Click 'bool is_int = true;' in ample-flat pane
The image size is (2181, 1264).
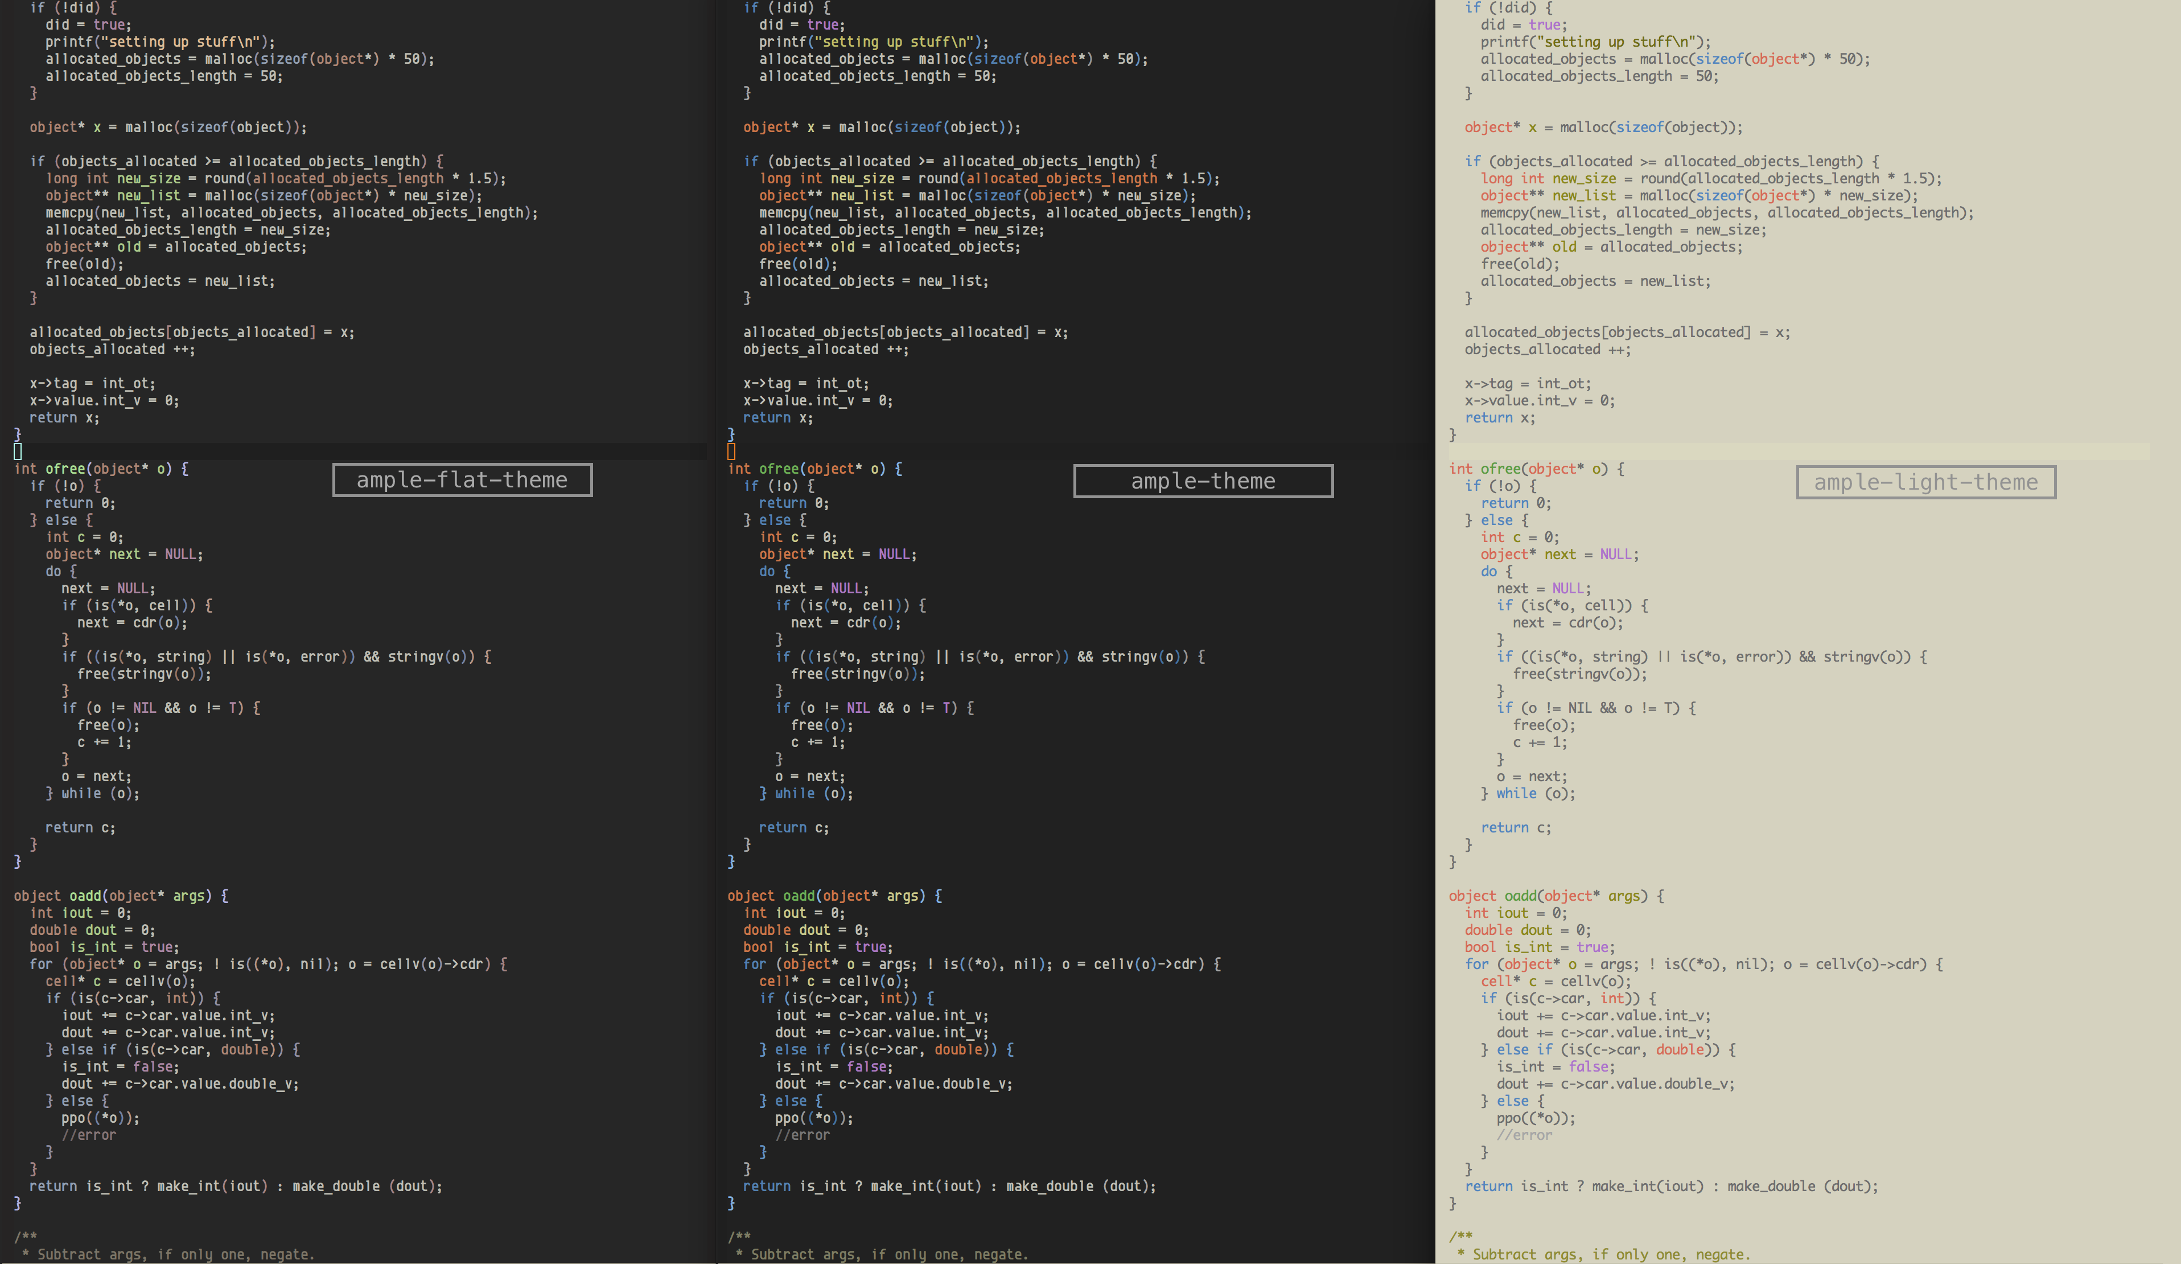[x=104, y=947]
